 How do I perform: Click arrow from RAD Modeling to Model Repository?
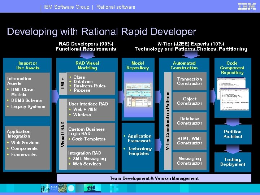[x=121, y=96]
